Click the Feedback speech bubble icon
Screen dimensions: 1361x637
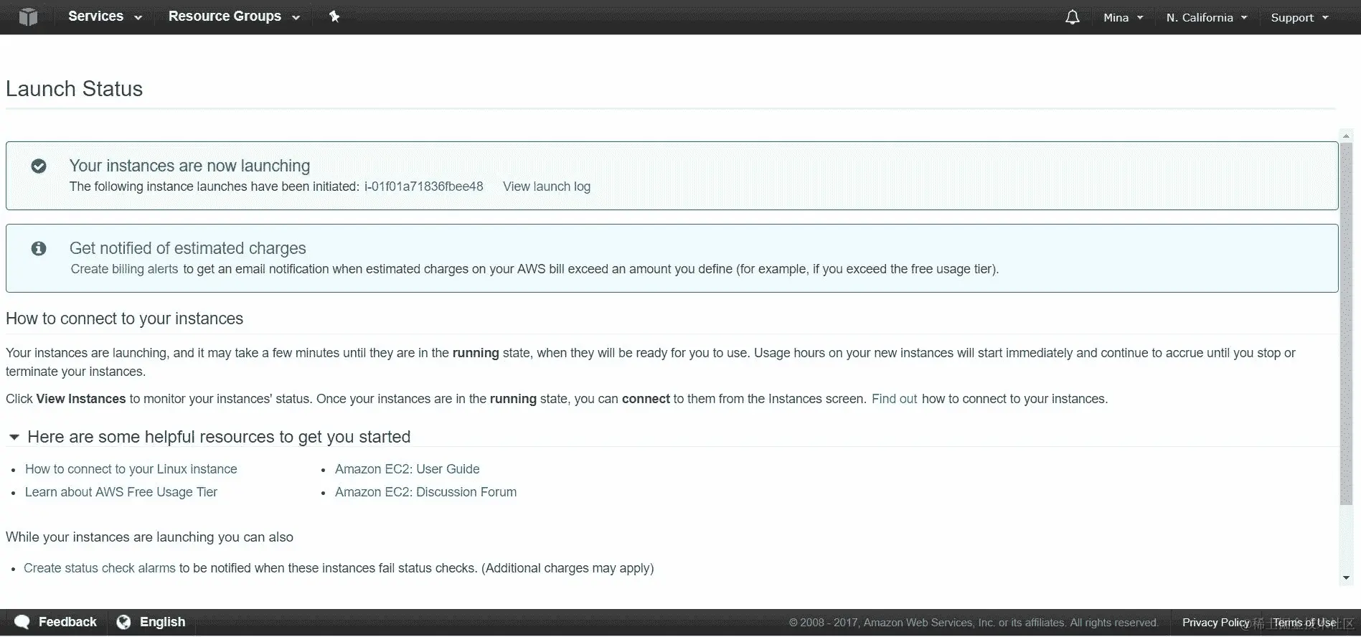point(22,622)
